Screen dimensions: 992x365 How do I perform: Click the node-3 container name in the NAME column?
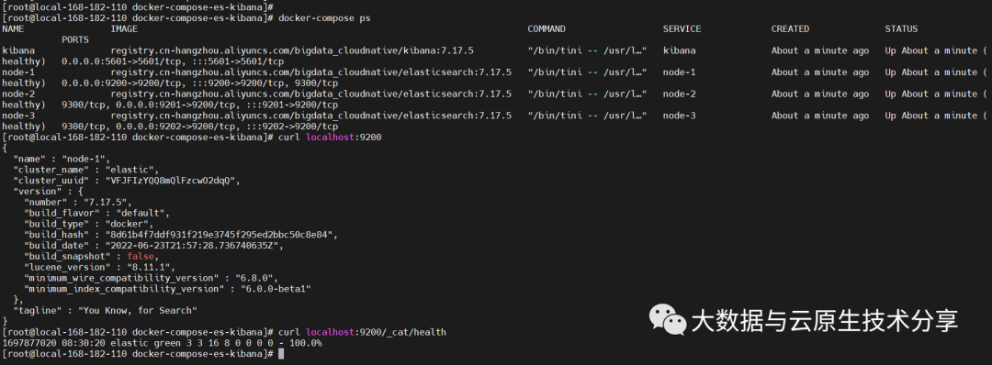pyautogui.click(x=18, y=116)
